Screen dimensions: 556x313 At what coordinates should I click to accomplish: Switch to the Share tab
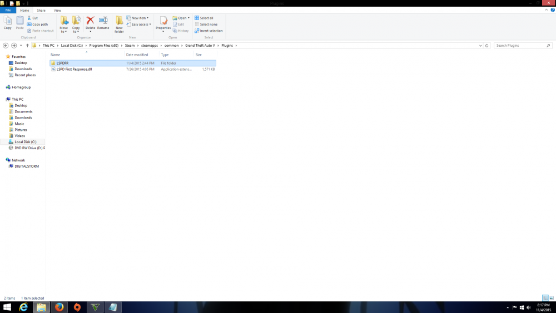(x=41, y=10)
